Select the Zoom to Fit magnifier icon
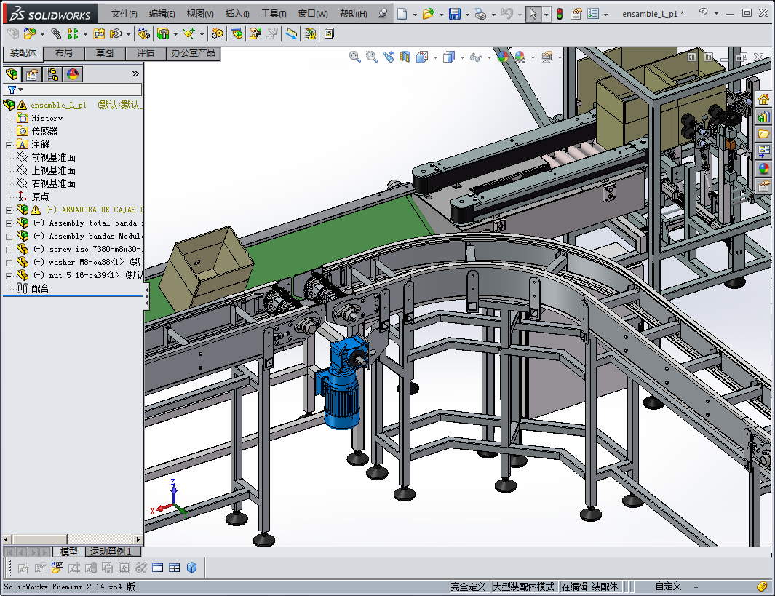 tap(355, 57)
